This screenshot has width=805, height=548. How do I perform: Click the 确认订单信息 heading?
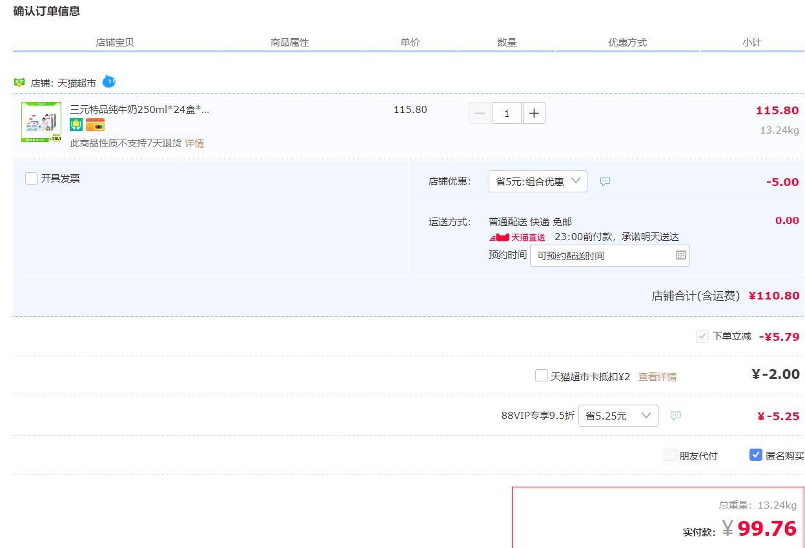click(x=46, y=12)
